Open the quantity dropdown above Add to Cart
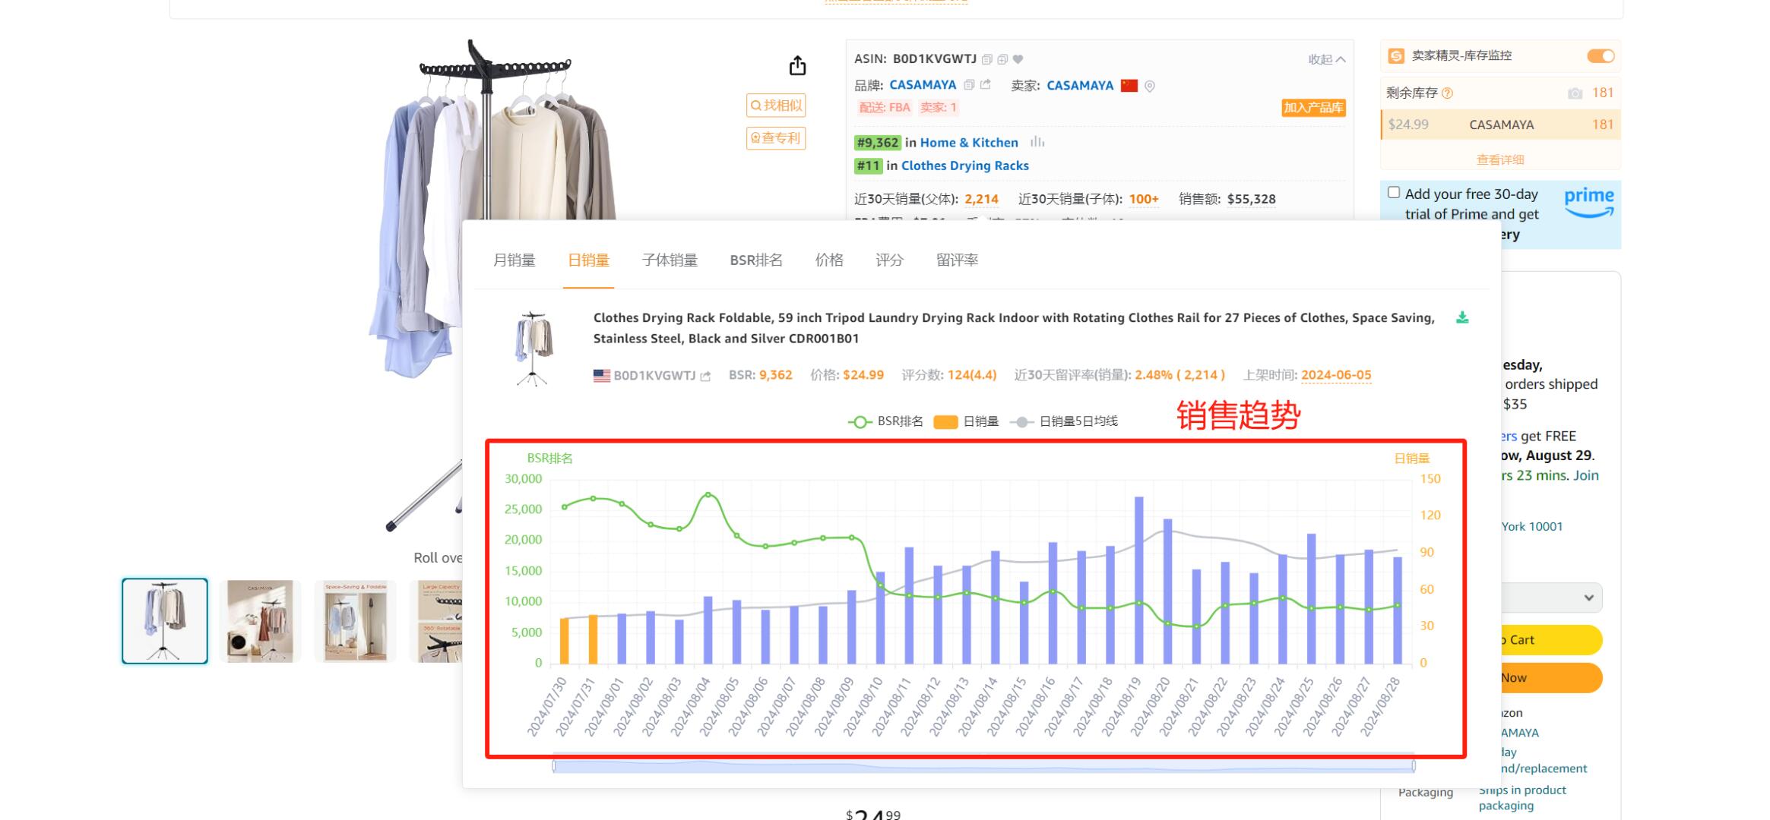Screen dimensions: 1770x820 pos(1550,598)
